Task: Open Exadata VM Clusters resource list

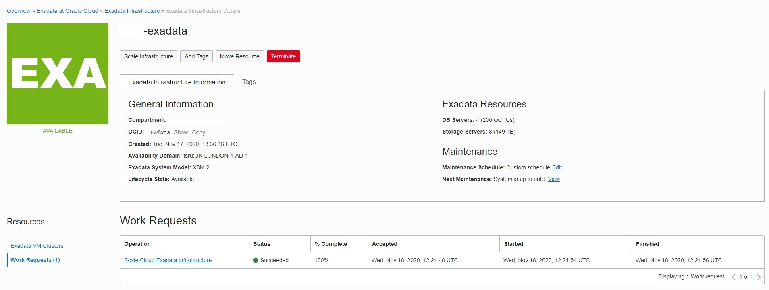Action: point(37,246)
